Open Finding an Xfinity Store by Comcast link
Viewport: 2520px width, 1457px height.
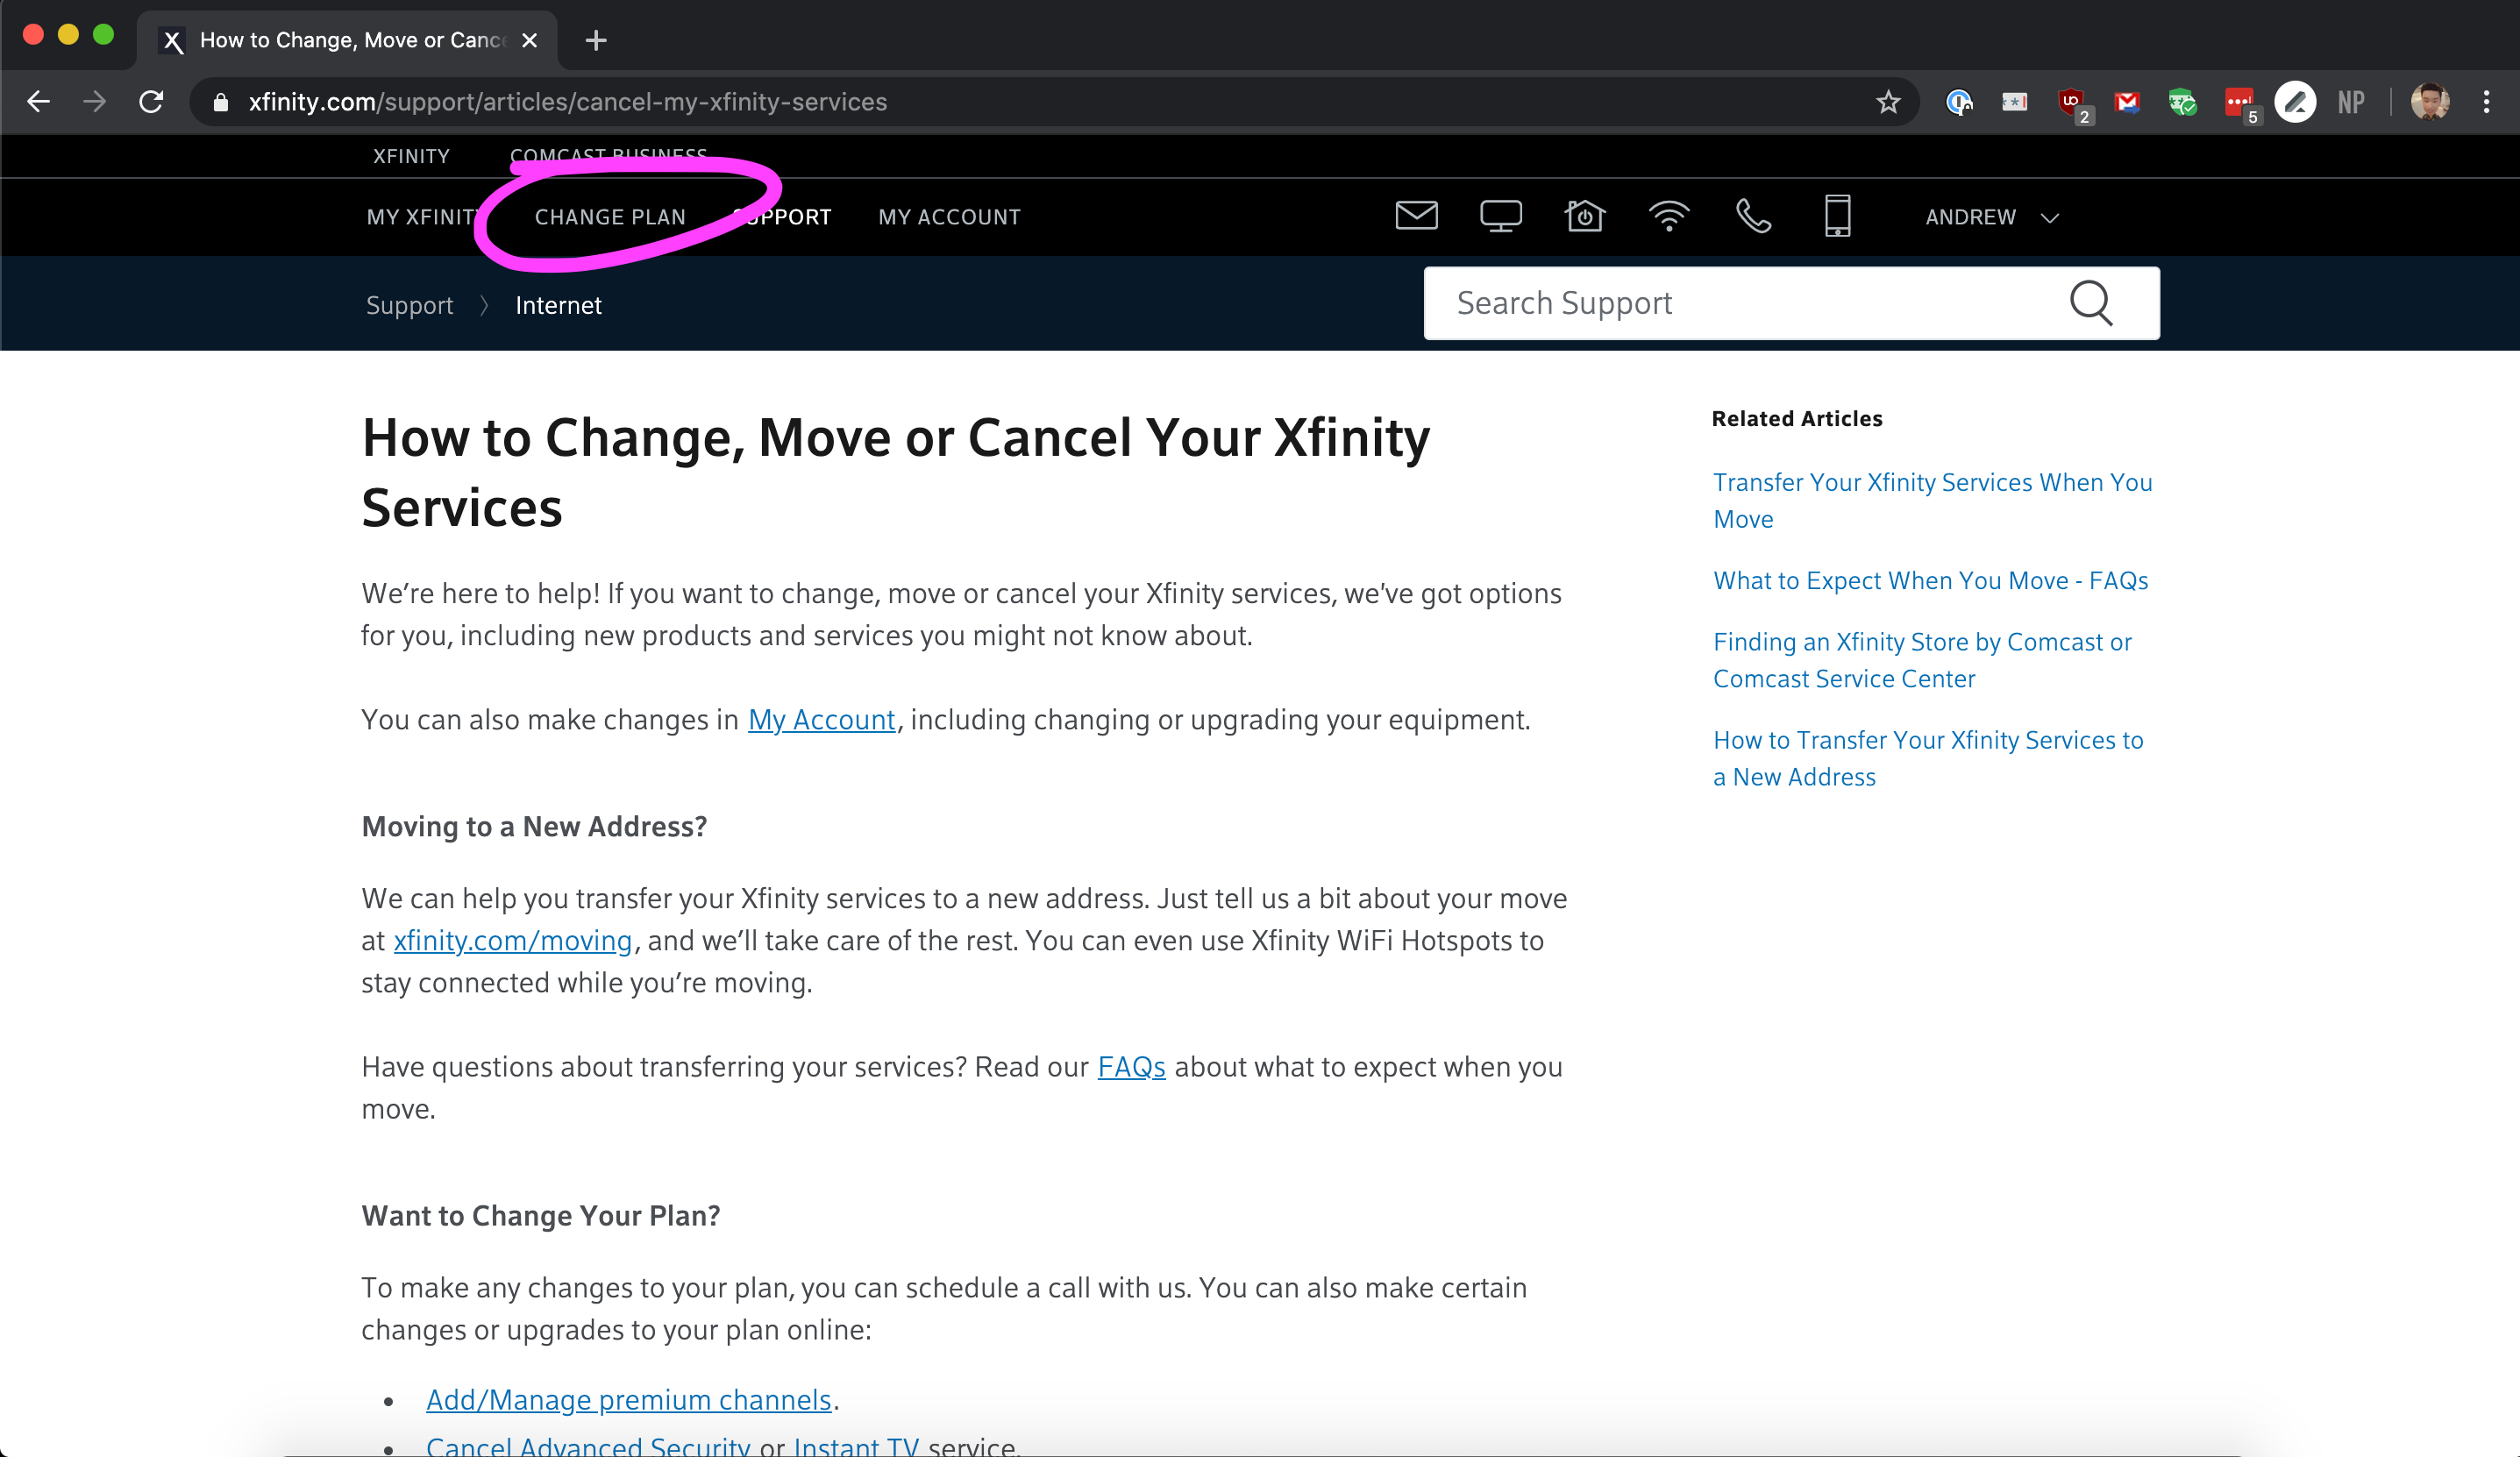(1922, 659)
